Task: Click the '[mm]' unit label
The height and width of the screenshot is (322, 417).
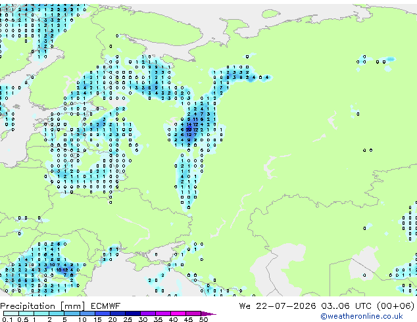Action: coord(73,306)
